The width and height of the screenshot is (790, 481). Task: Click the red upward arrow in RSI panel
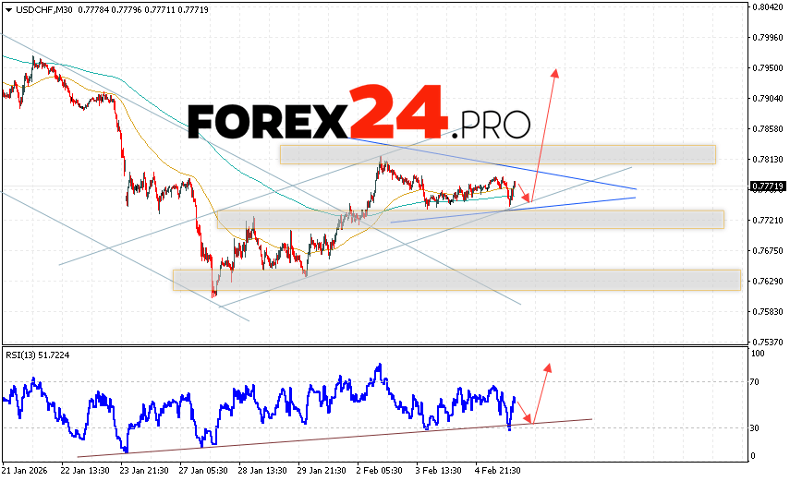point(547,366)
